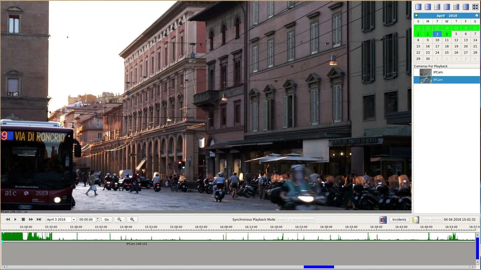
Task: Open the Incidents button
Action: pyautogui.click(x=399, y=219)
